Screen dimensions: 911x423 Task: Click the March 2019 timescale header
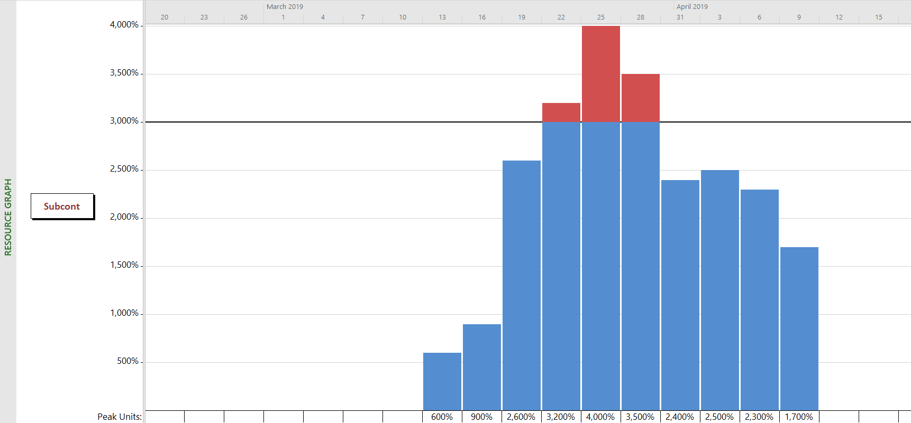pyautogui.click(x=285, y=6)
